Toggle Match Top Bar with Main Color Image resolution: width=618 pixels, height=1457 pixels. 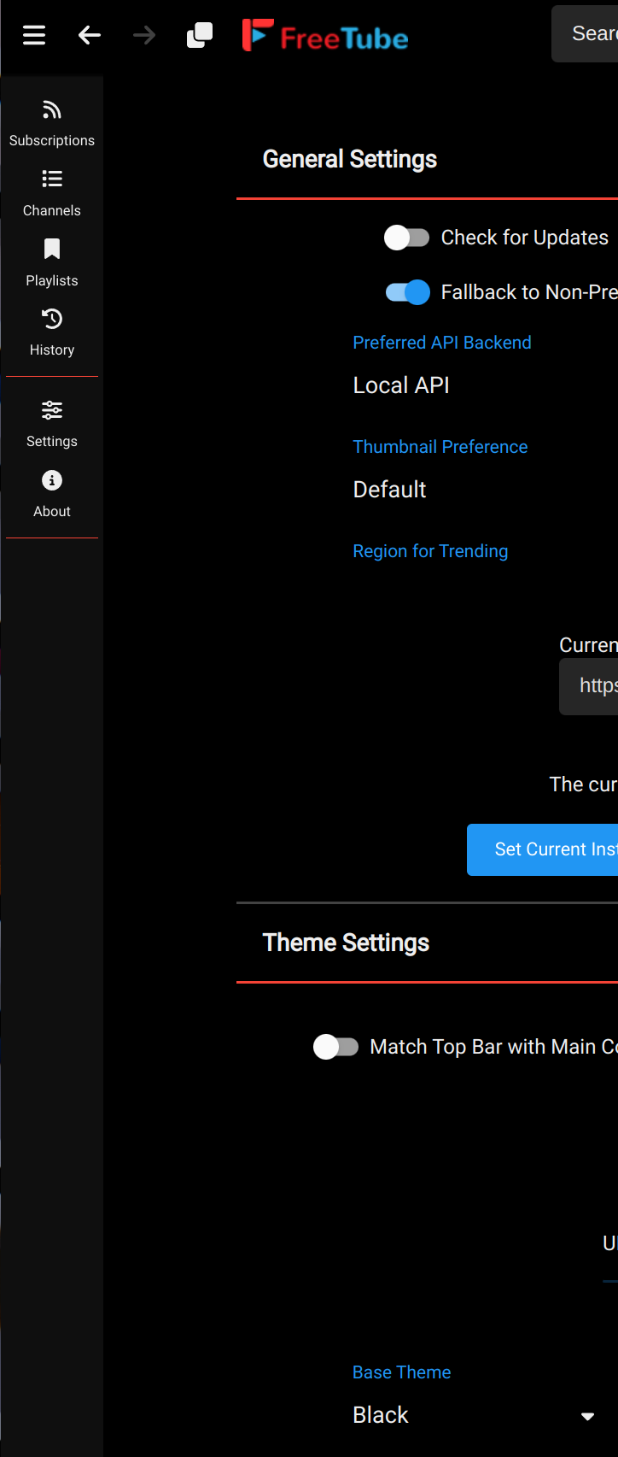coord(336,1046)
